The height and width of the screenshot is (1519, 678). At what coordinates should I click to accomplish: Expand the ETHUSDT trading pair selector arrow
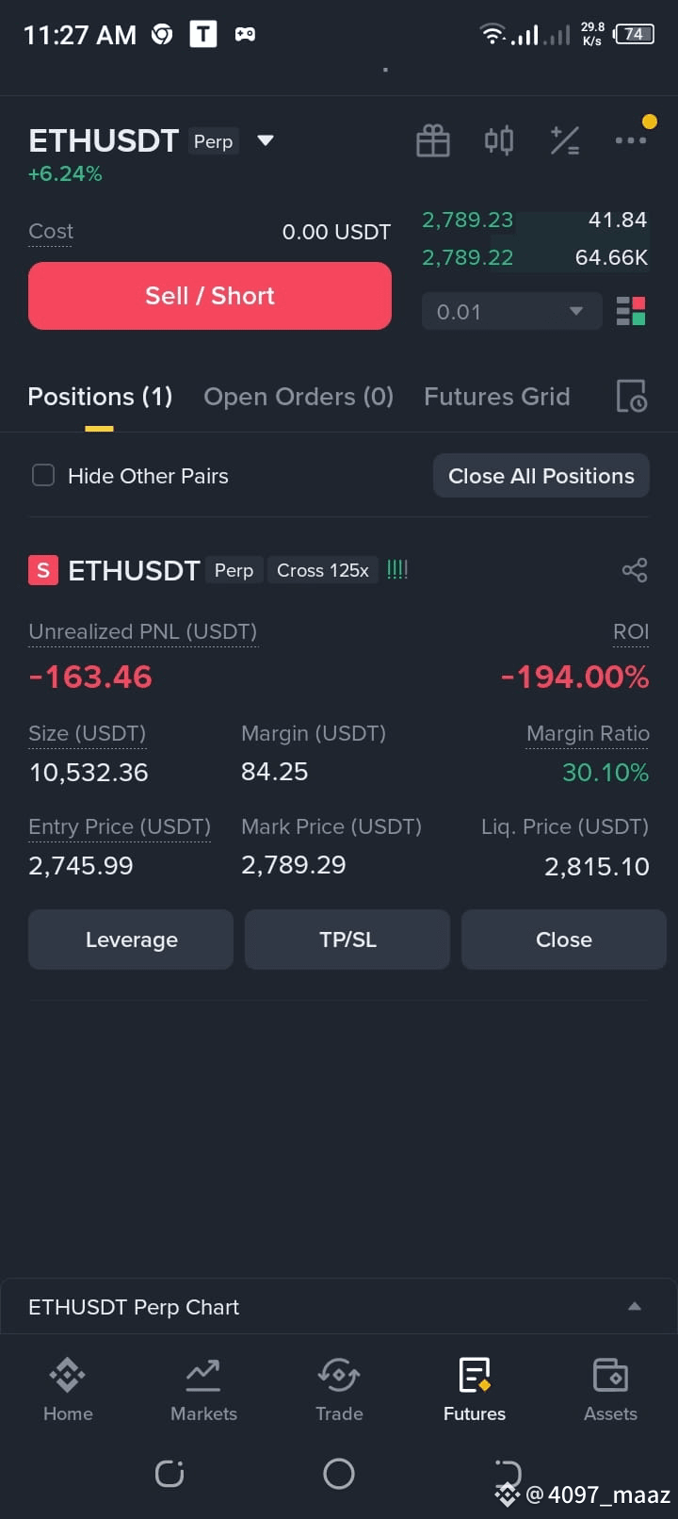point(266,141)
